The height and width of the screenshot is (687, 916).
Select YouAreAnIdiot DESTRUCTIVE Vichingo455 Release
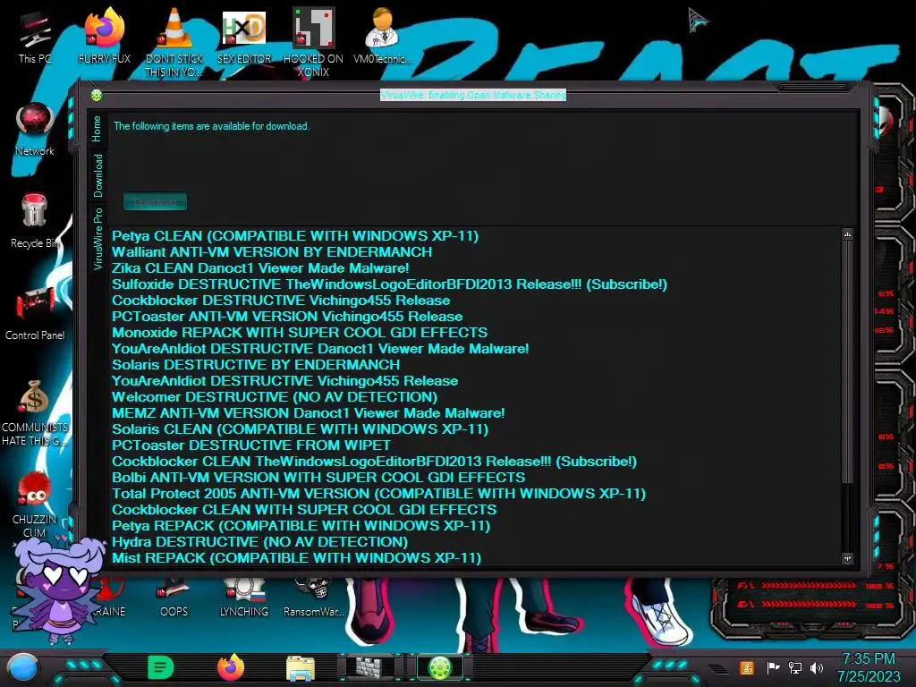pyautogui.click(x=284, y=381)
